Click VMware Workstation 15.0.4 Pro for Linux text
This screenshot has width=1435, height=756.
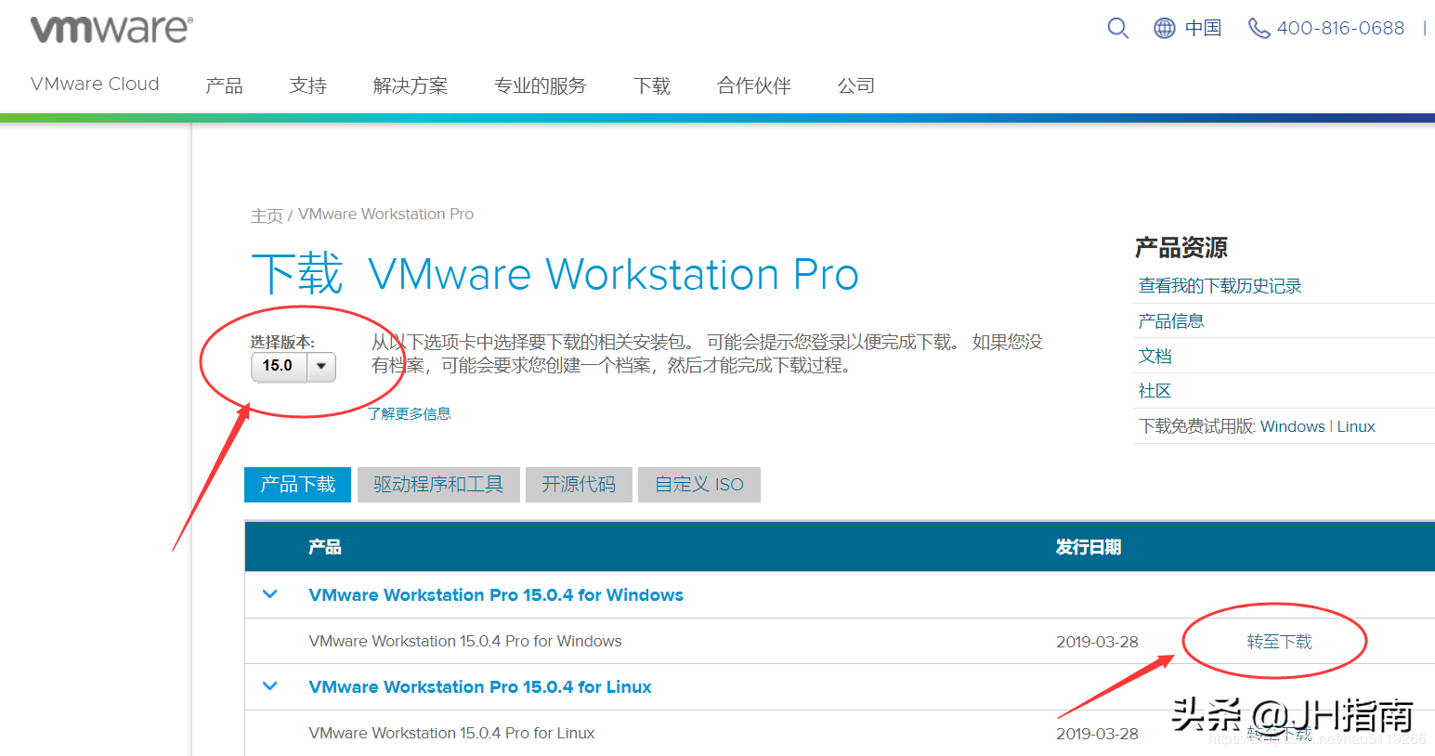[451, 733]
